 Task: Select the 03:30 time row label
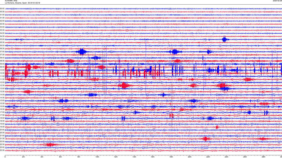click(2, 30)
